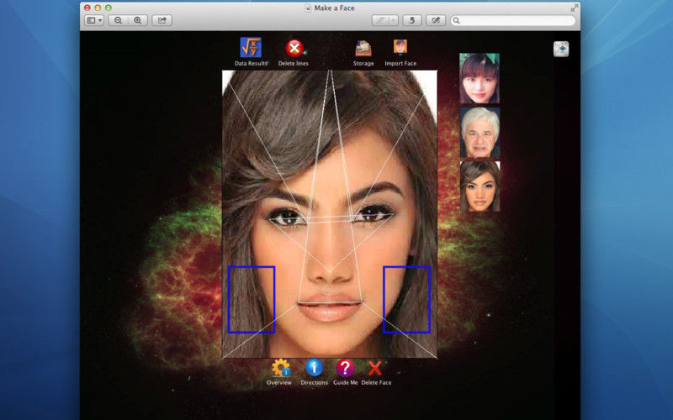Screen dimensions: 673x420
Task: Click inside the toolbar search field
Action: 513,20
